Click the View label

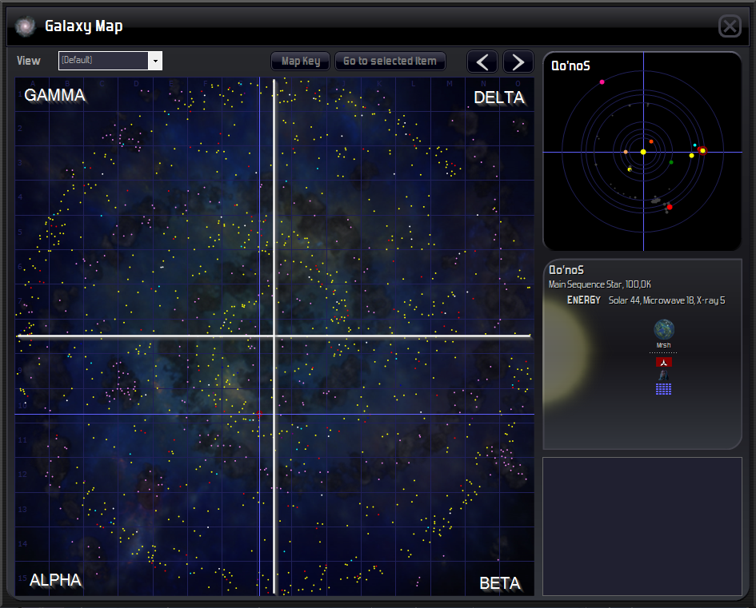click(x=29, y=61)
